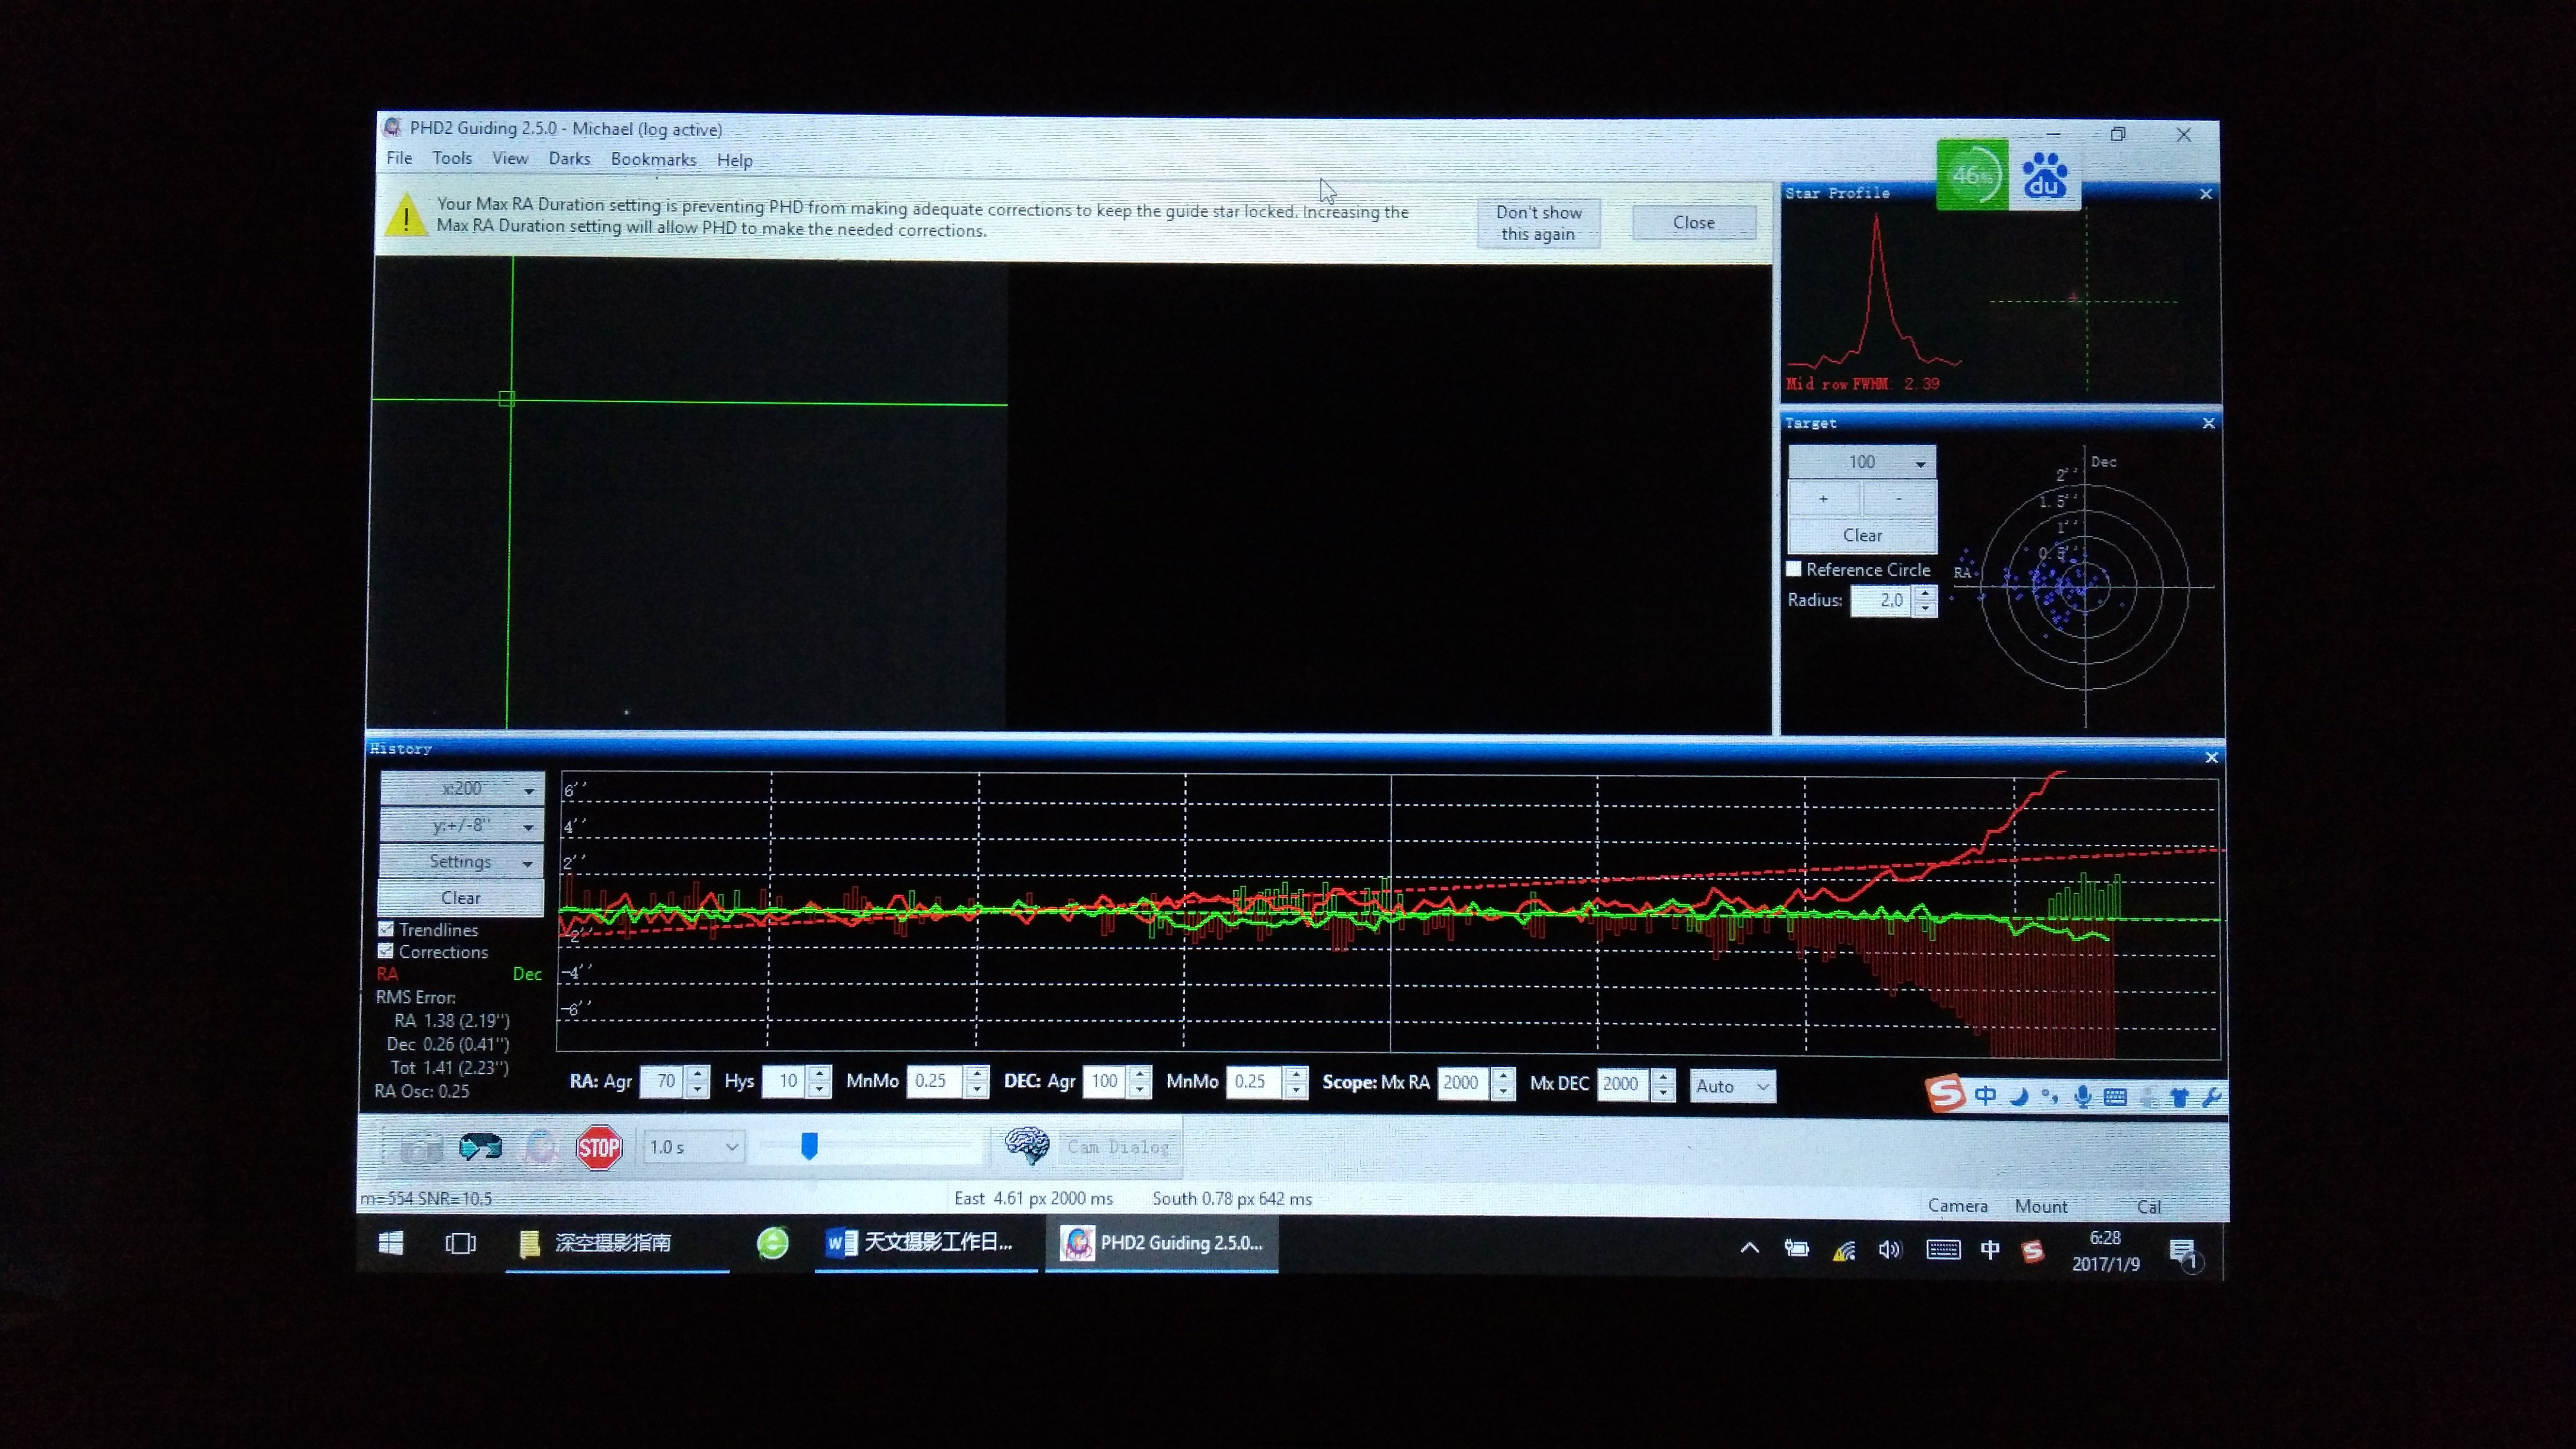The width and height of the screenshot is (2576, 1449).
Task: Open the Darks menu
Action: coord(569,159)
